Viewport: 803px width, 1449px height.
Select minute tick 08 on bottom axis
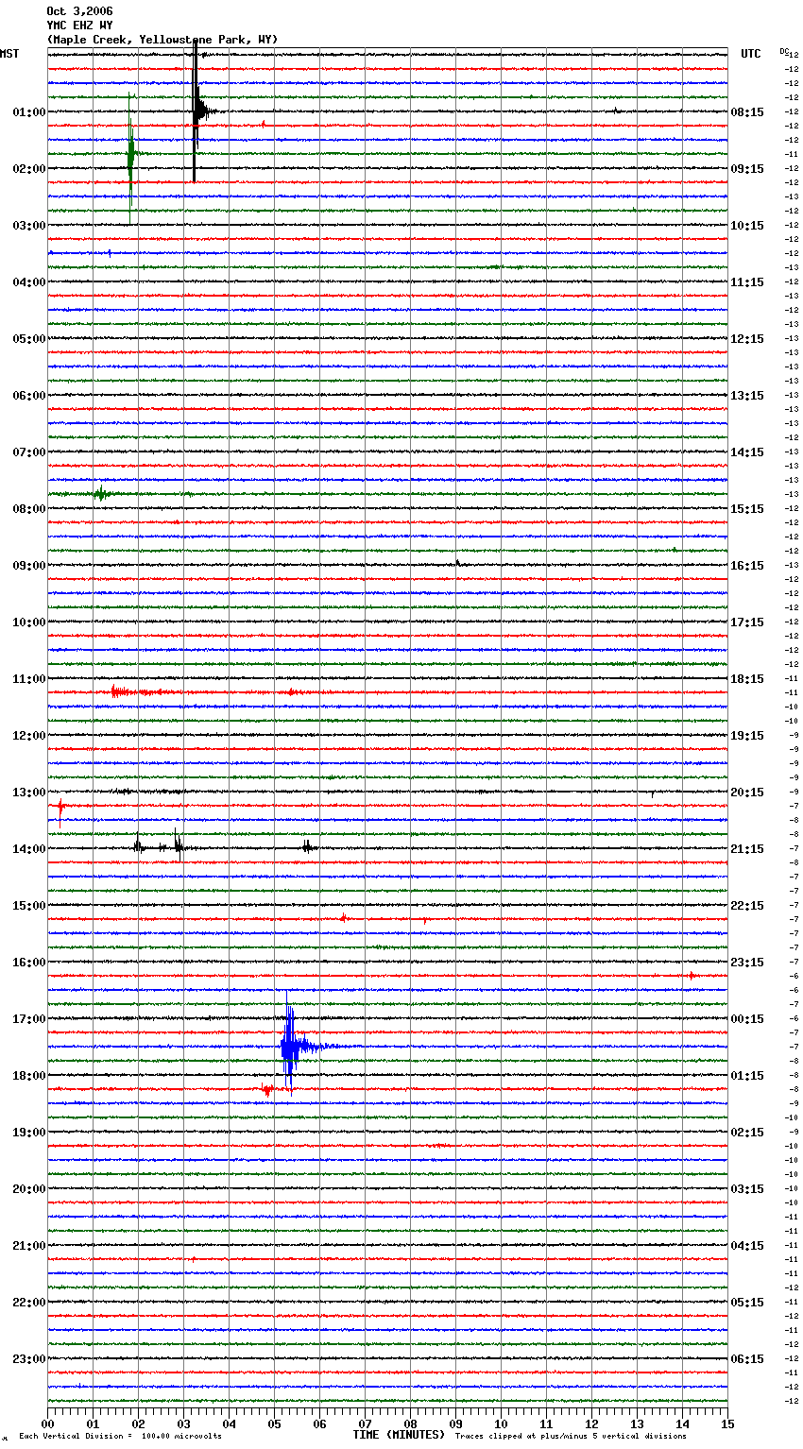pos(410,1423)
